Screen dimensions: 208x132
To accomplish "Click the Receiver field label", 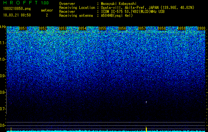I will tap(67, 12).
